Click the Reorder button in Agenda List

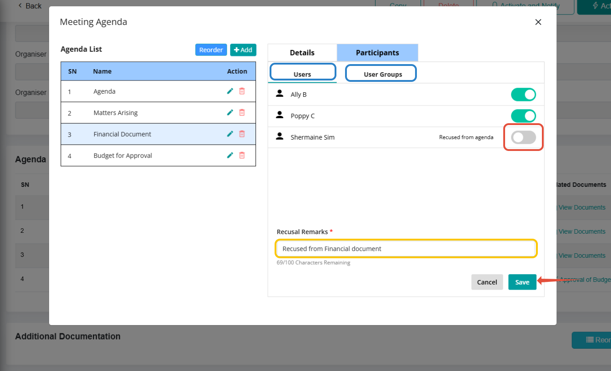(211, 50)
